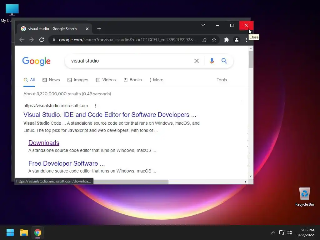
Task: Open network status tray icon
Action: (282, 232)
